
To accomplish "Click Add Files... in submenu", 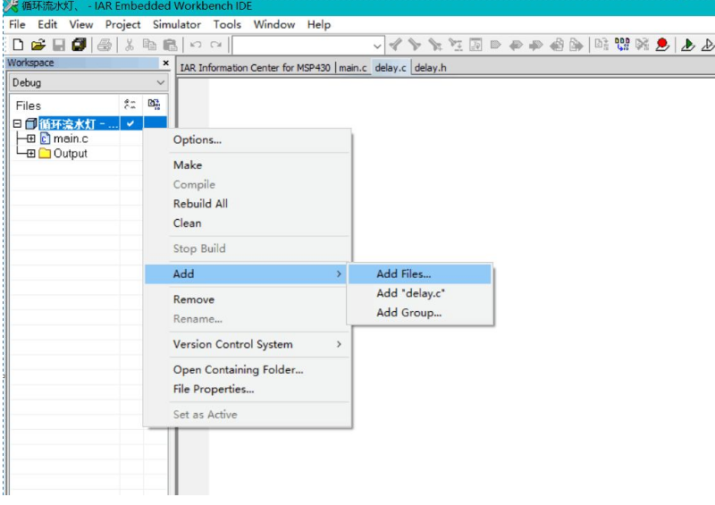I will 420,274.
